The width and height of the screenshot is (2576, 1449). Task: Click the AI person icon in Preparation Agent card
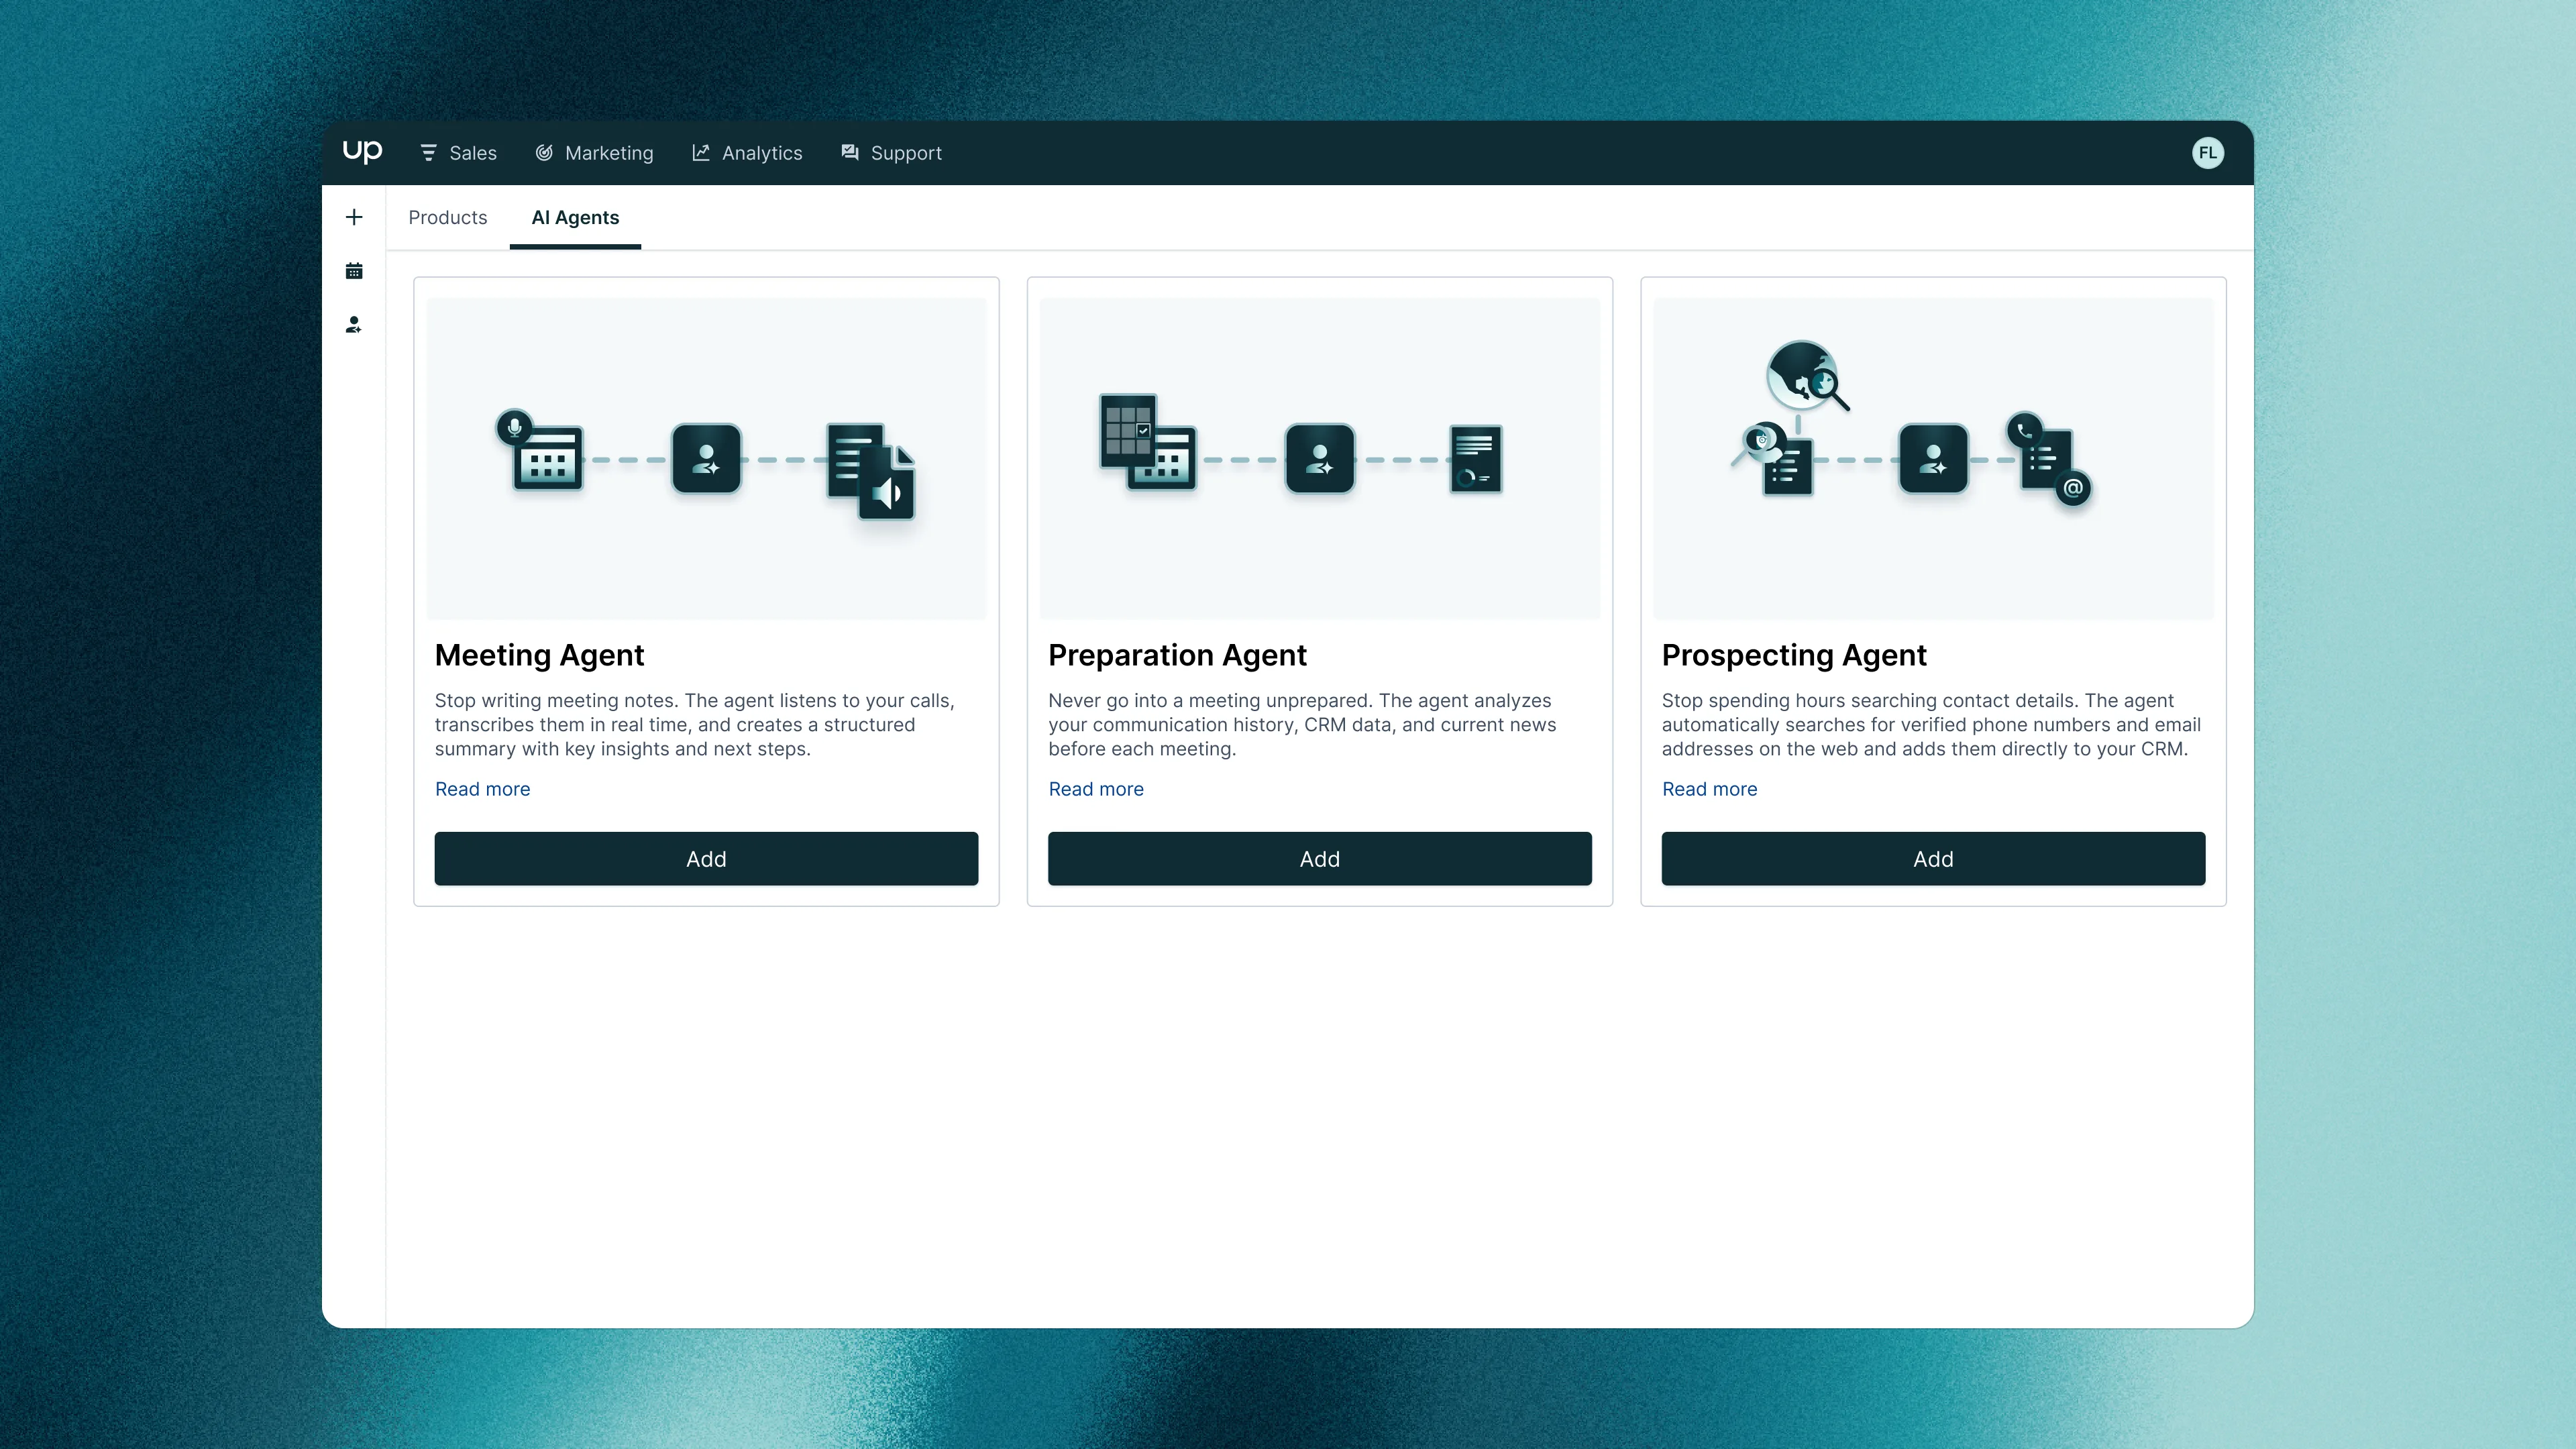1320,459
